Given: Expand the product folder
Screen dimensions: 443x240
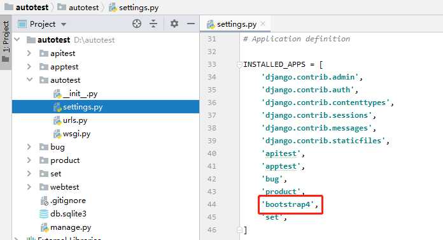Looking at the screenshot, I should point(29,160).
